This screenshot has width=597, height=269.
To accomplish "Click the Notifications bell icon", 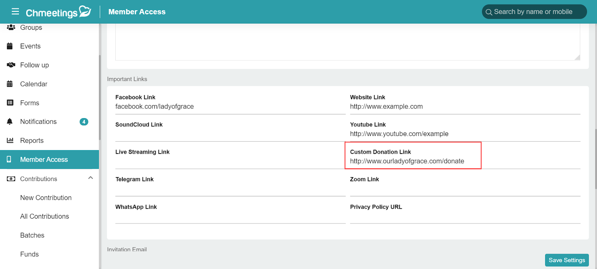I will tap(10, 122).
